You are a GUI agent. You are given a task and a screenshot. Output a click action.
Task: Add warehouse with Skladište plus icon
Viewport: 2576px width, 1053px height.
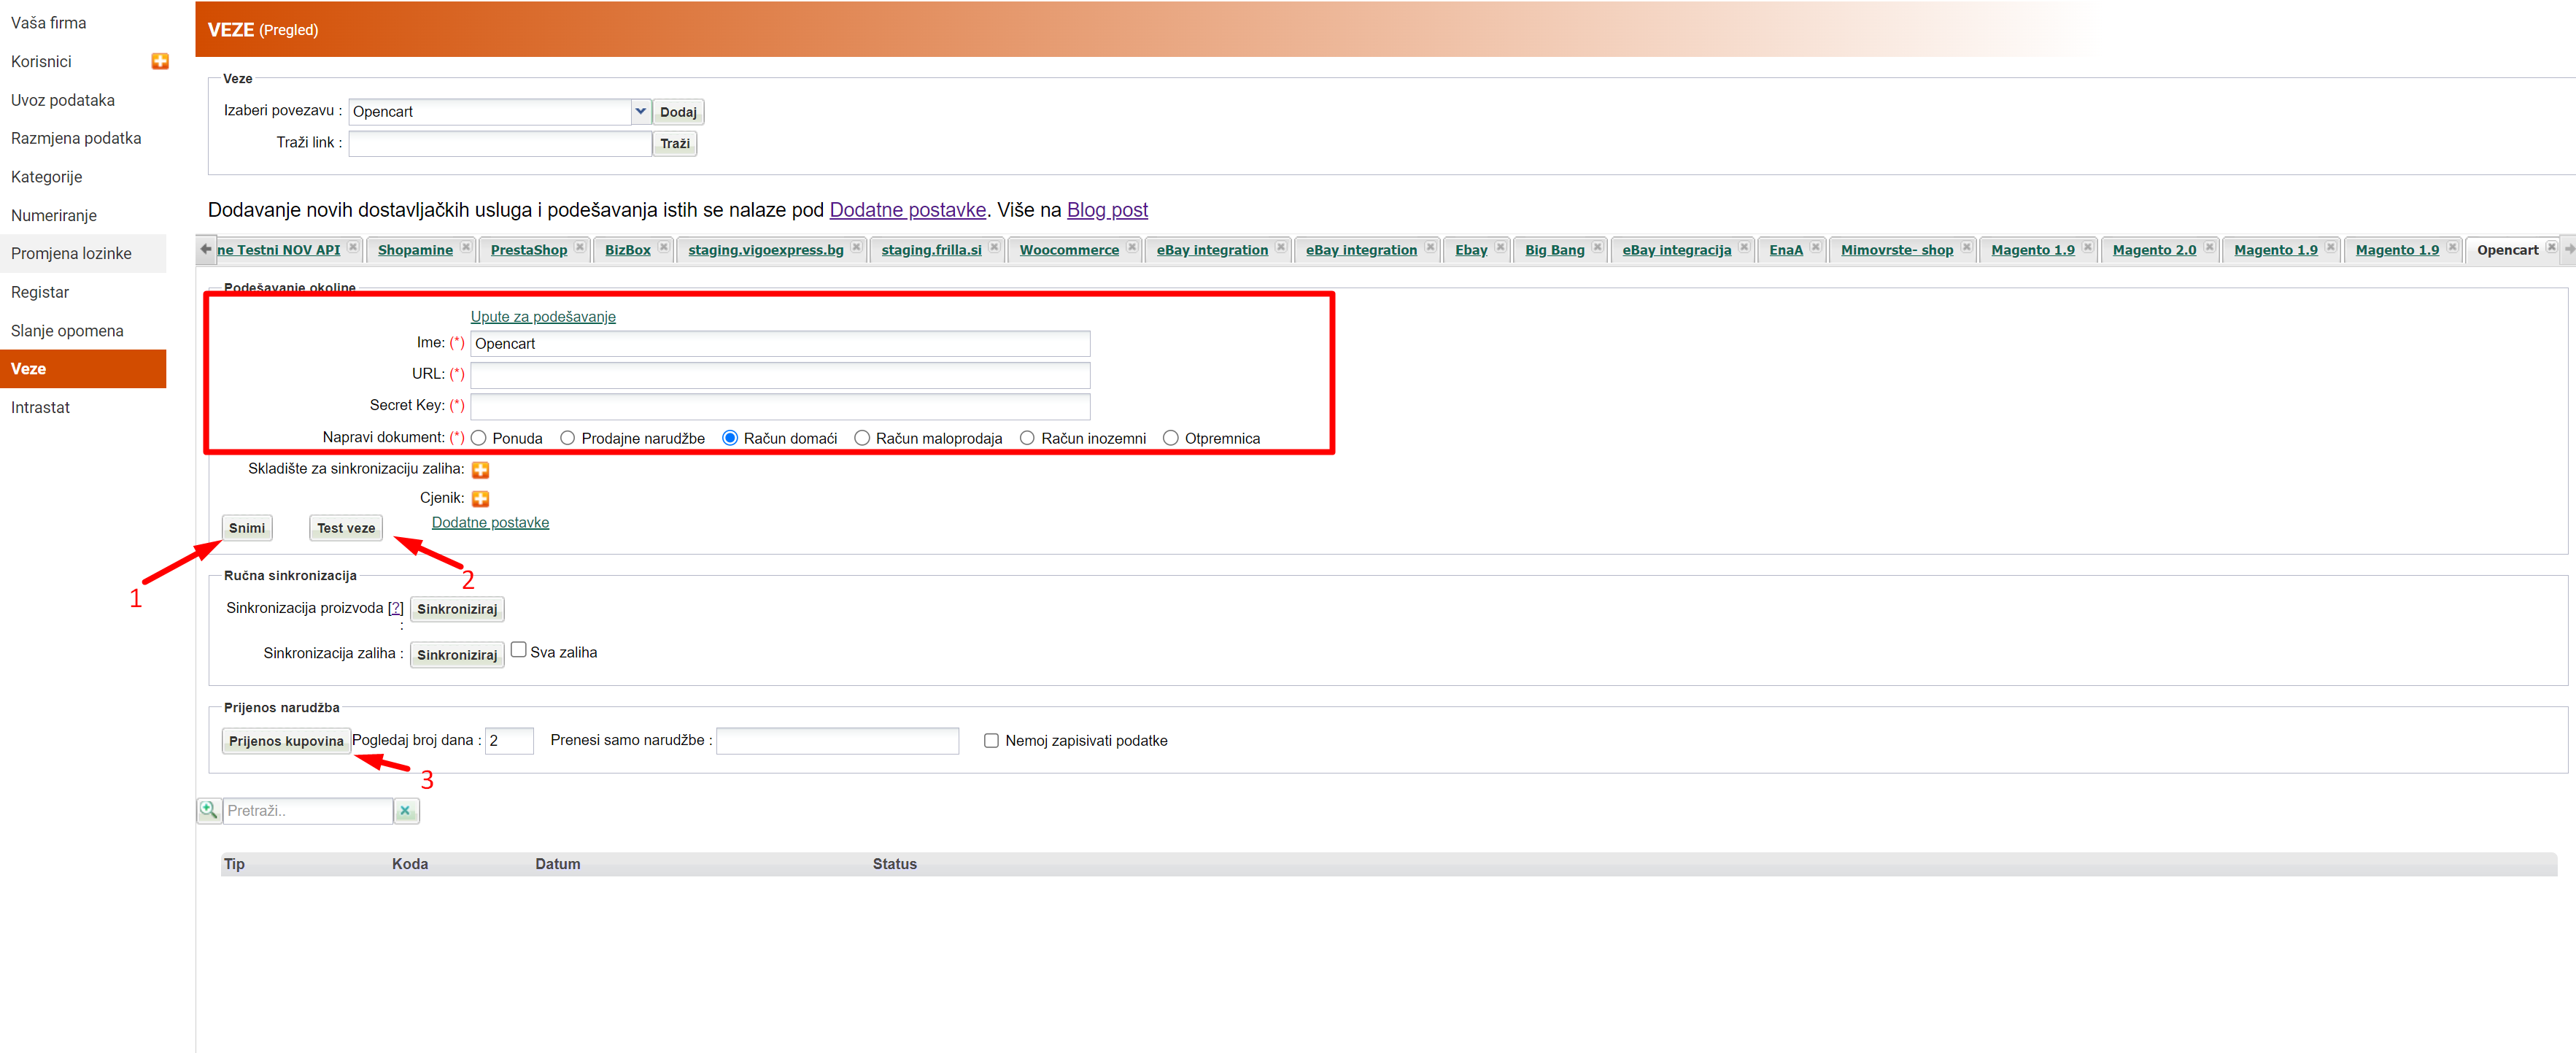point(480,469)
